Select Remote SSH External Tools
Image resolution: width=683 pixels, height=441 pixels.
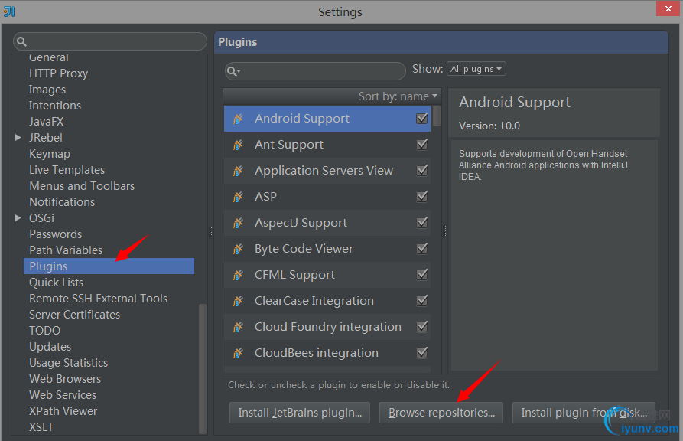99,299
